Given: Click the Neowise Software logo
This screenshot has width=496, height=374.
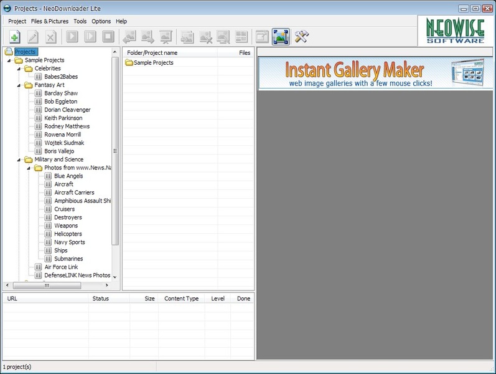Looking at the screenshot, I should click(x=455, y=31).
